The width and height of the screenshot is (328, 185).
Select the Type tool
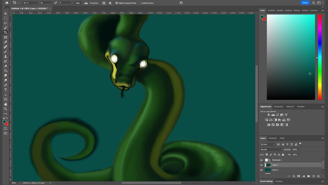[5, 90]
